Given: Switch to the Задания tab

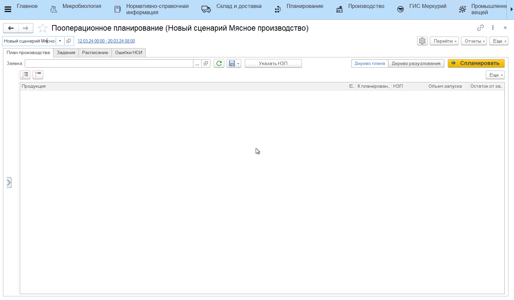Looking at the screenshot, I should [x=66, y=52].
